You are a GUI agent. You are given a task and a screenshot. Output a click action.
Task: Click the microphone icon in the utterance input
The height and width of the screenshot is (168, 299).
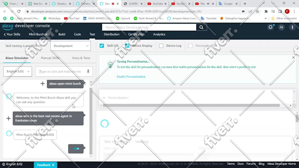coord(88,71)
